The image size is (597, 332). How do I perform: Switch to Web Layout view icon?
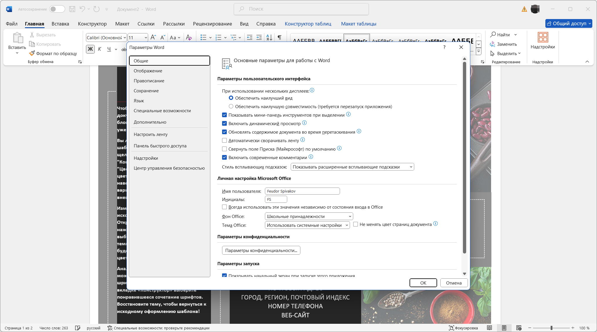[x=519, y=328]
